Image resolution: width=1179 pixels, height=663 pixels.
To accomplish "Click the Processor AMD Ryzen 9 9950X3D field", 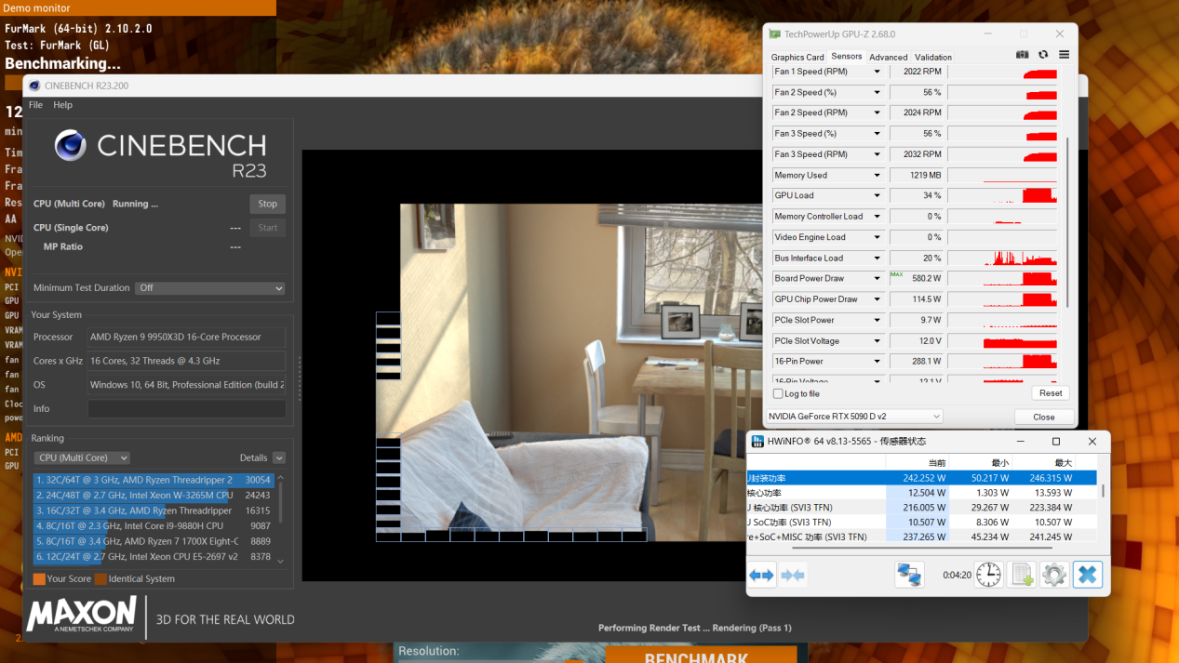I will [186, 337].
